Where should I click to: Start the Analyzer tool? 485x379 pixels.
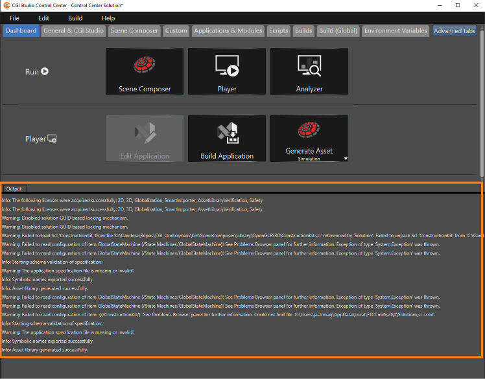309,71
